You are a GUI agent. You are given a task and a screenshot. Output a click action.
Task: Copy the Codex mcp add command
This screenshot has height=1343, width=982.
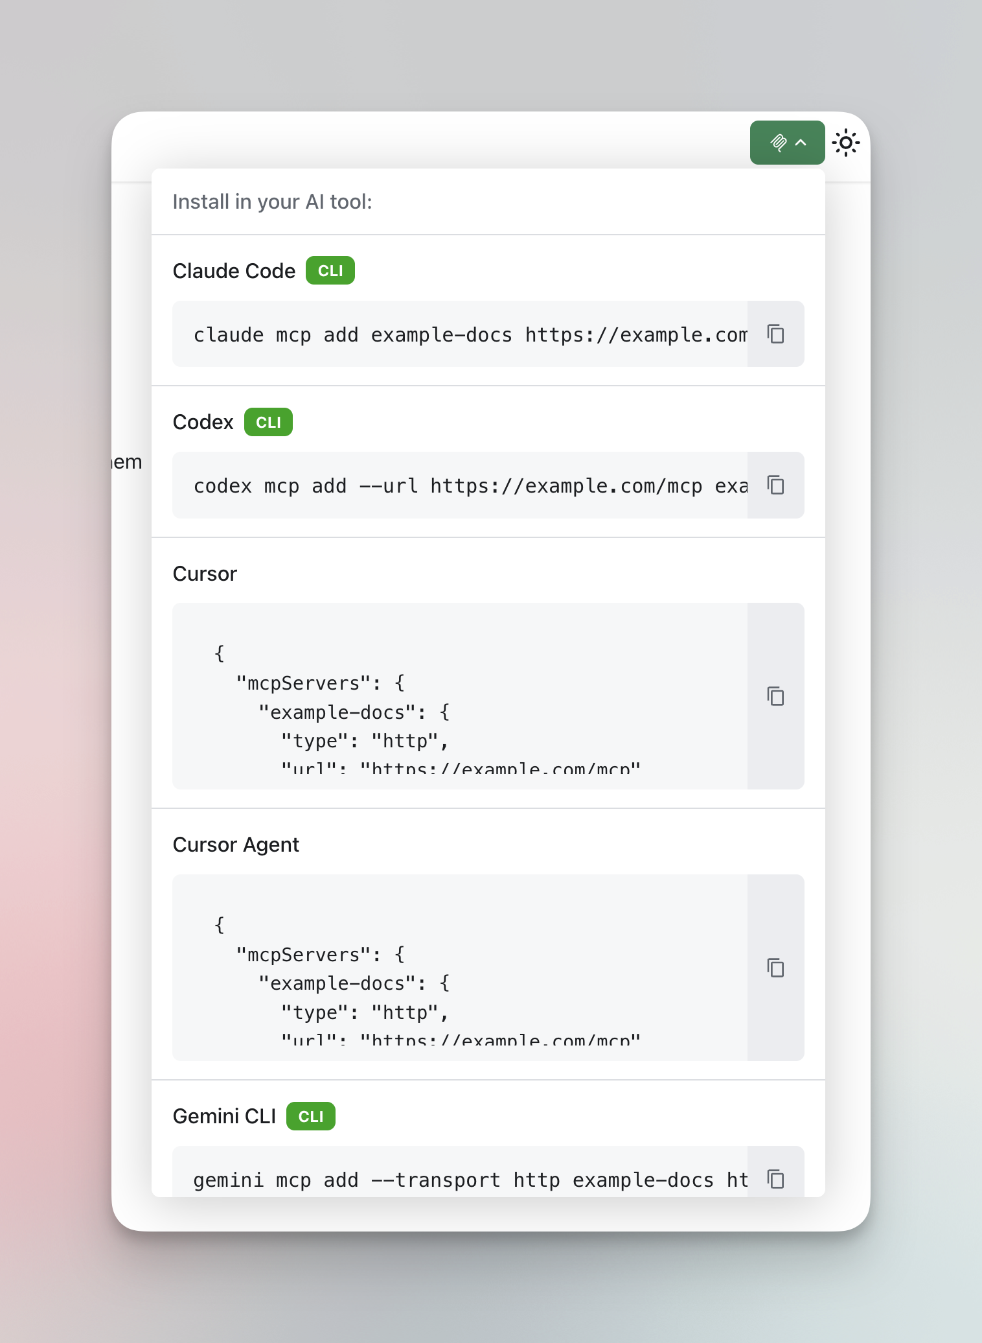pos(775,485)
